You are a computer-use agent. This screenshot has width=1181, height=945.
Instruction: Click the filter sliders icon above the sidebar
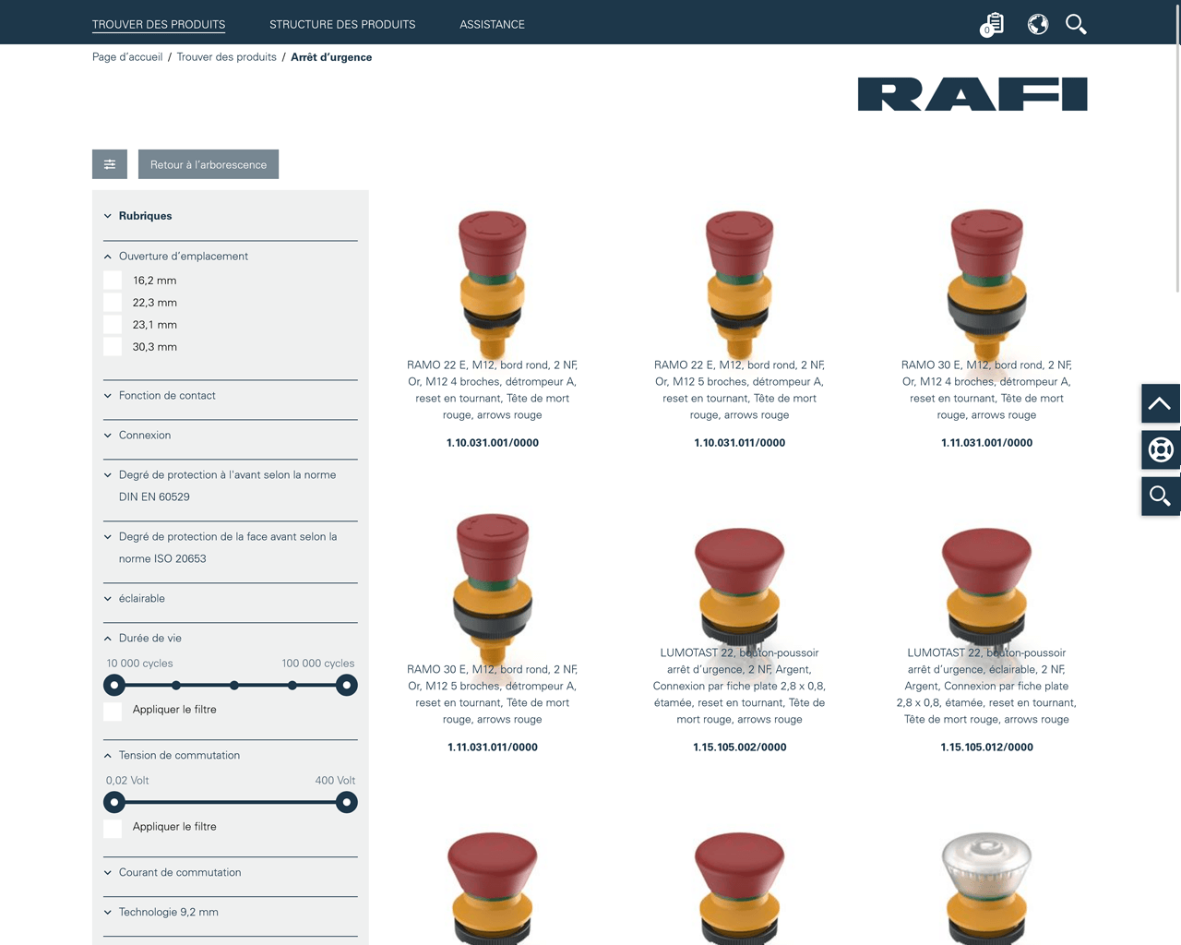pos(110,163)
